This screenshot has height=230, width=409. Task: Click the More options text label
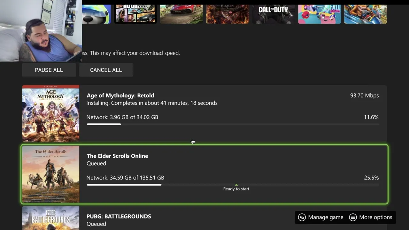coord(375,217)
